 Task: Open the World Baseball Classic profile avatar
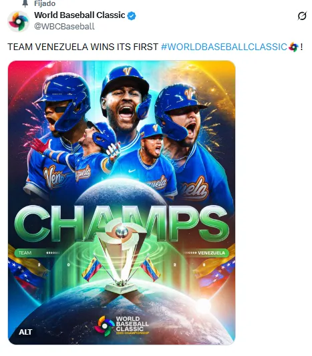click(x=18, y=21)
